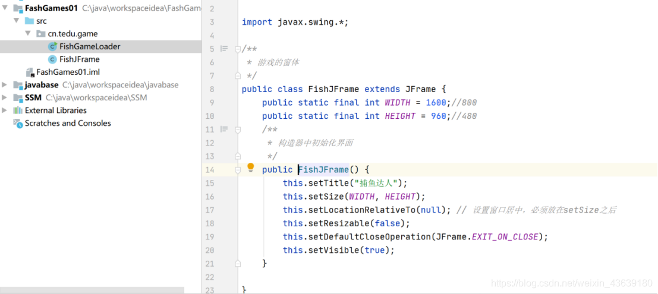Select the SSM project label

33,98
